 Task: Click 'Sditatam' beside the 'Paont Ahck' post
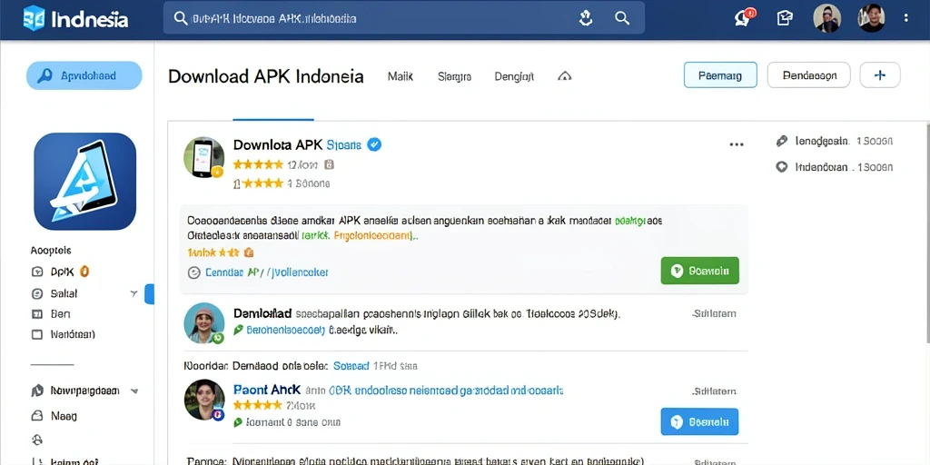coord(715,391)
